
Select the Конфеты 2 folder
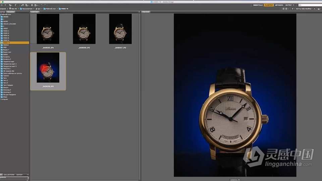7,59
